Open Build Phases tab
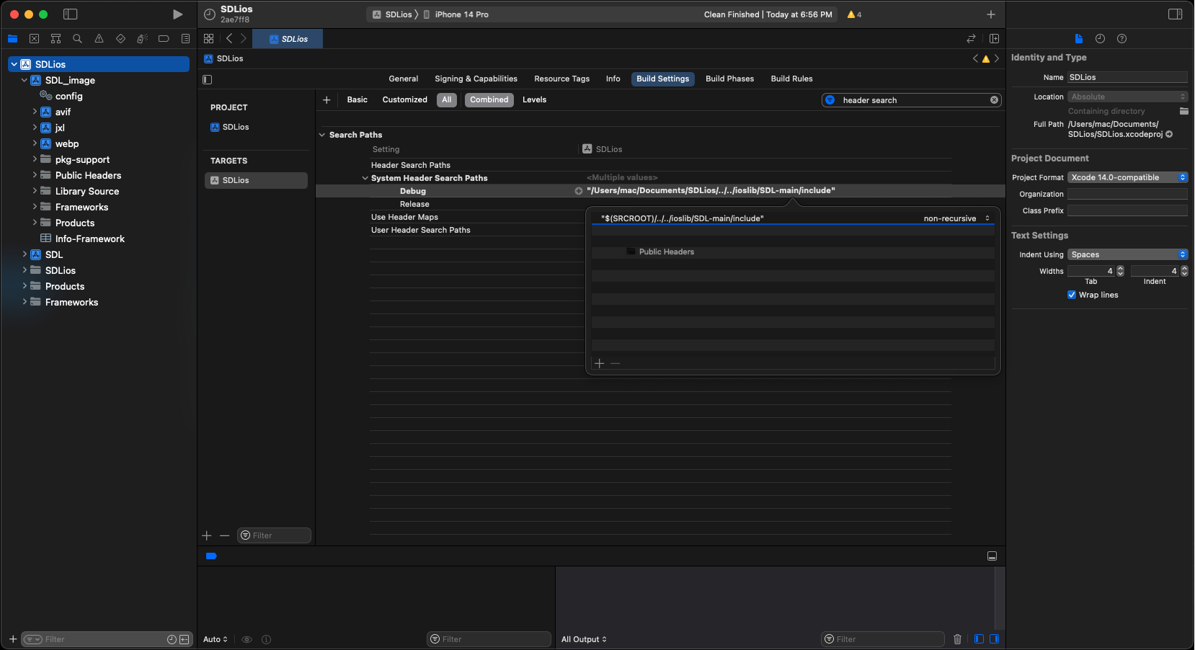The width and height of the screenshot is (1195, 650). point(729,79)
